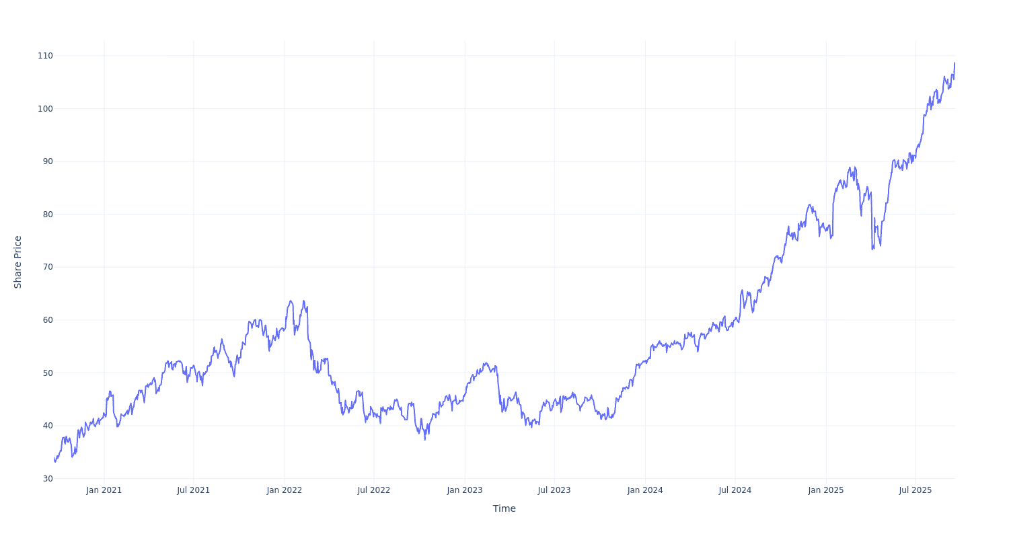This screenshot has width=1009, height=538.
Task: Click the 'Time' x-axis title
Action: click(x=504, y=508)
